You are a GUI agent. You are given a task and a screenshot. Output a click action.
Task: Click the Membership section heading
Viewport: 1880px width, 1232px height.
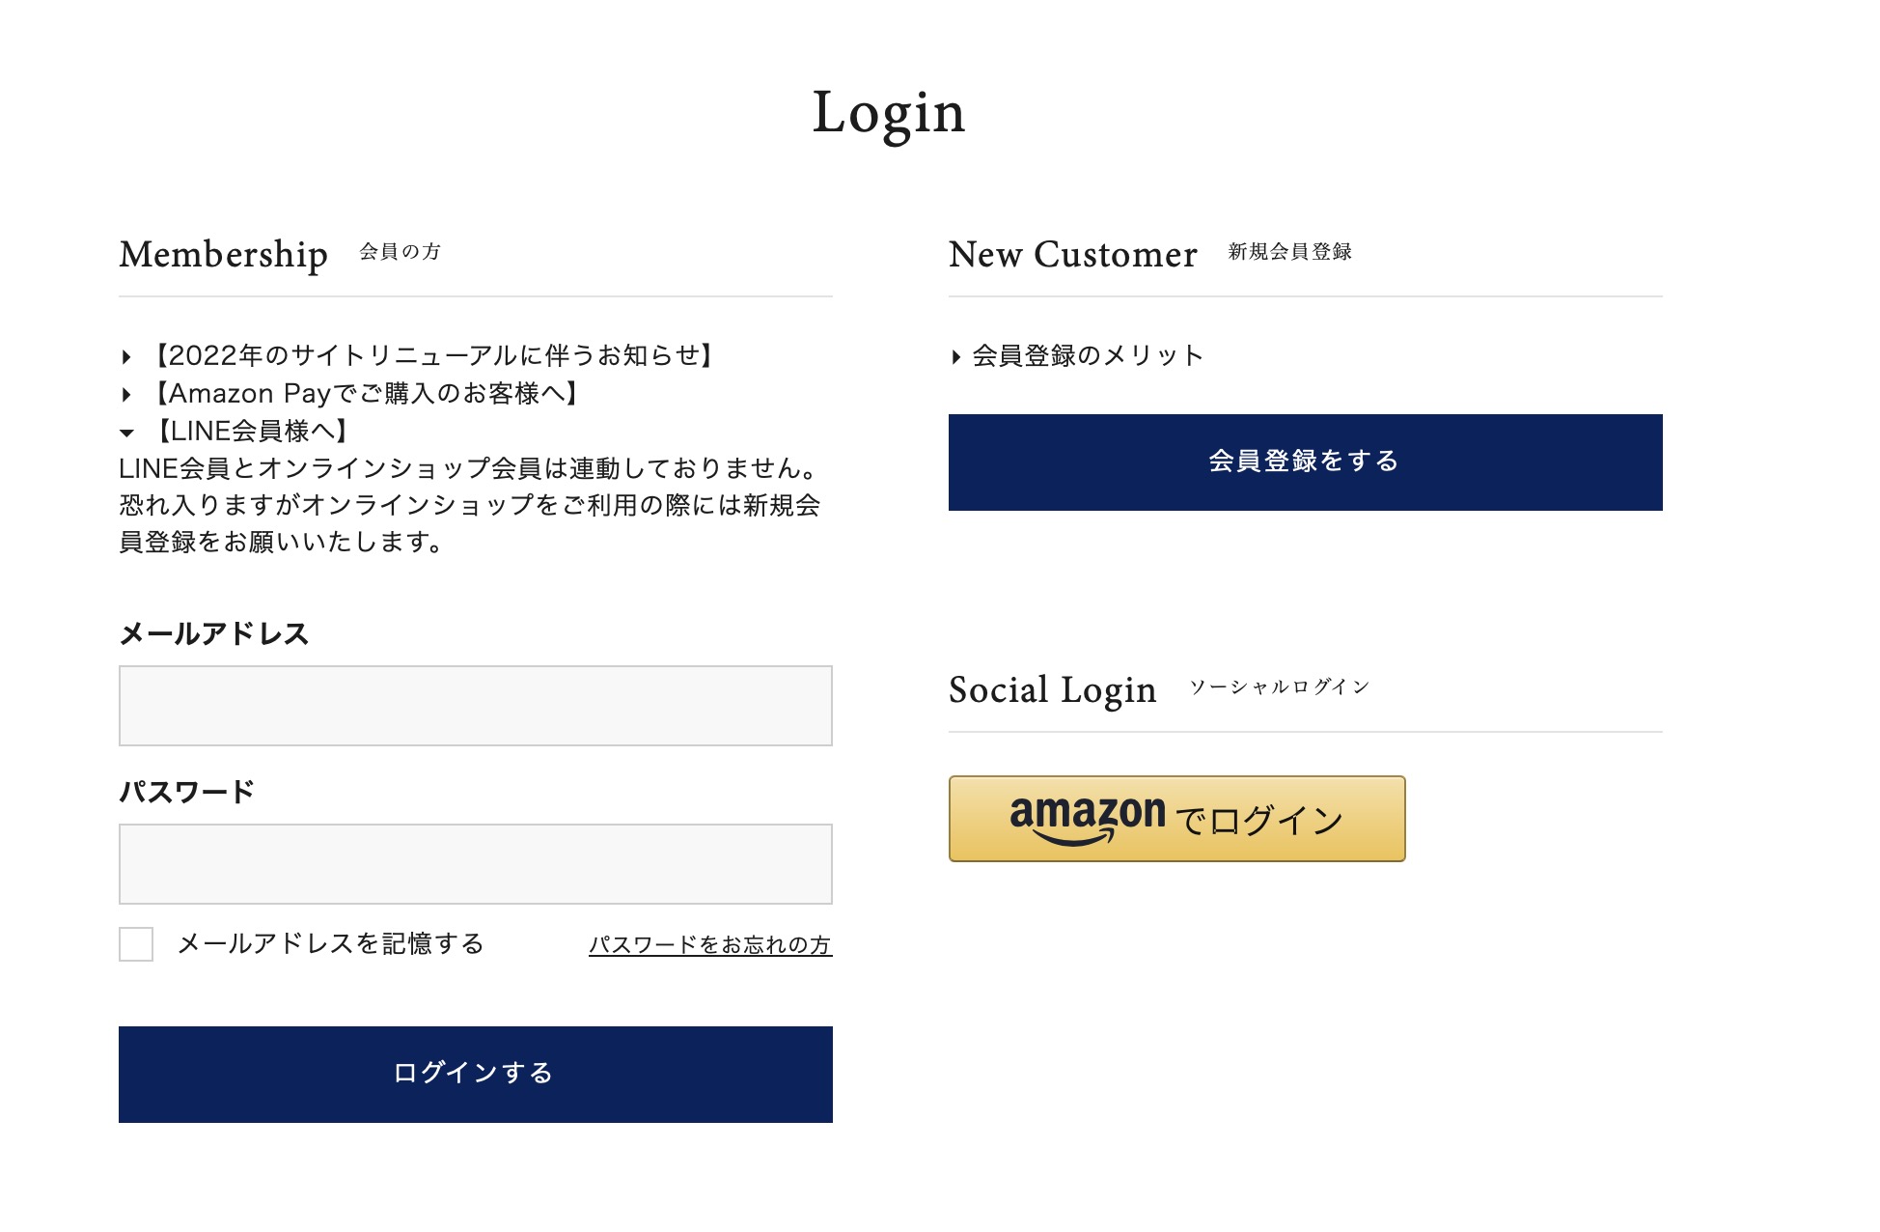223,255
